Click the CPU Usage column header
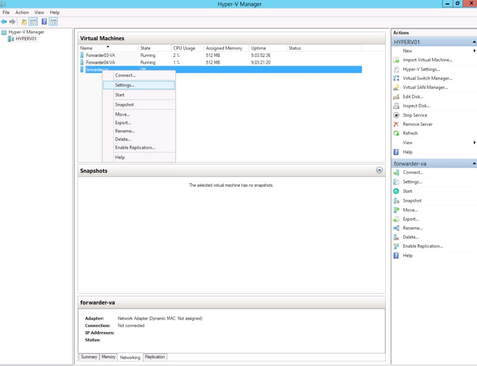Screen dimensions: 477x366 (187, 48)
